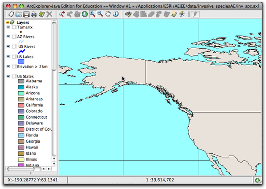Open the Find binoculars tool

pyautogui.click(x=128, y=14)
